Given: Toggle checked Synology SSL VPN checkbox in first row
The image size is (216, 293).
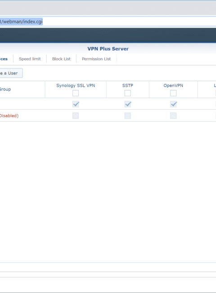Looking at the screenshot, I should click(x=76, y=104).
